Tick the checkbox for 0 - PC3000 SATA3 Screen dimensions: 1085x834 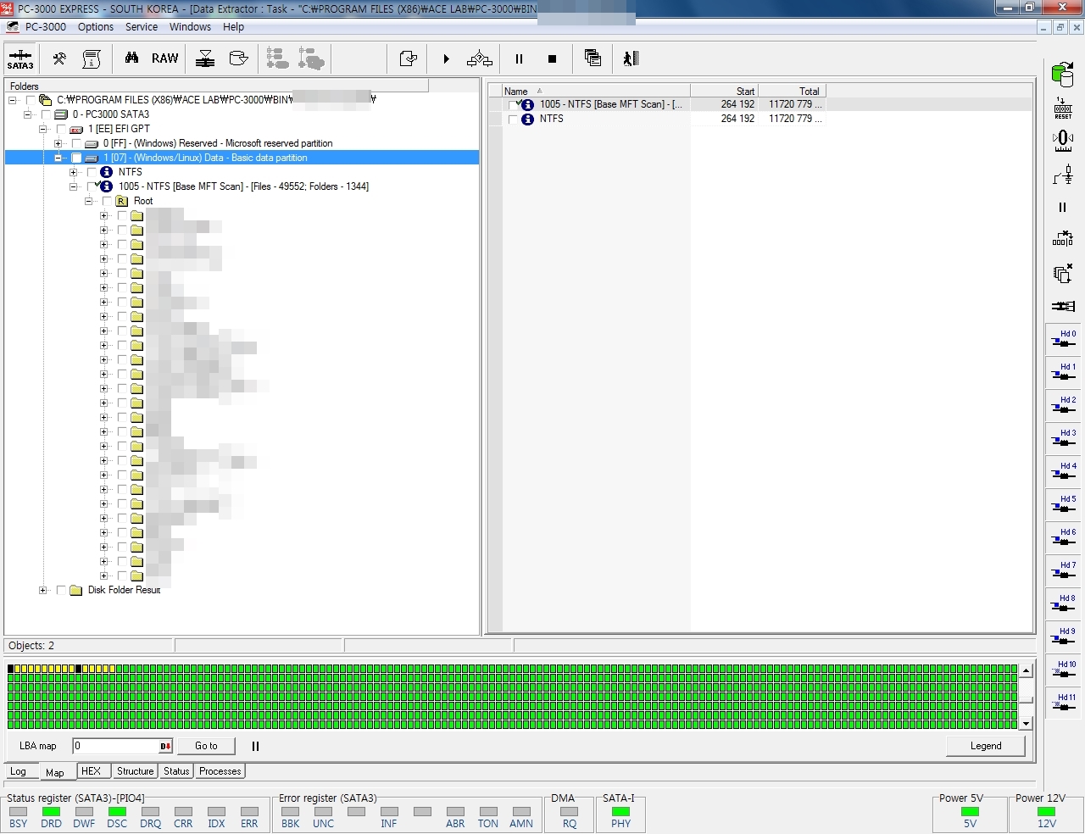(x=46, y=114)
